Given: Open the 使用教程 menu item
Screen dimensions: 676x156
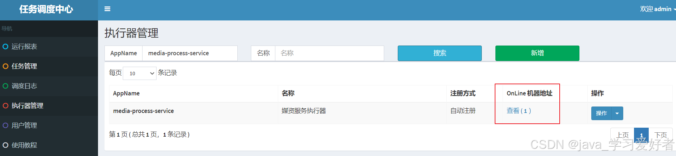Looking at the screenshot, I should 49,145.
